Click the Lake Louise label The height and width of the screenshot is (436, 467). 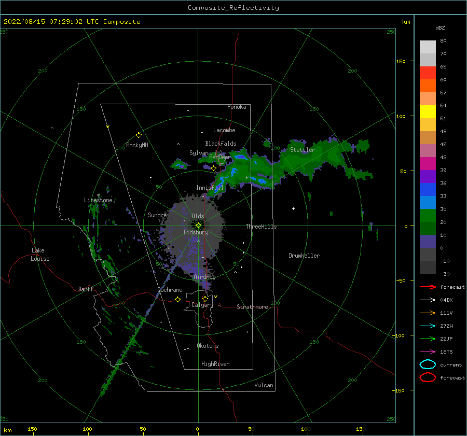40,255
